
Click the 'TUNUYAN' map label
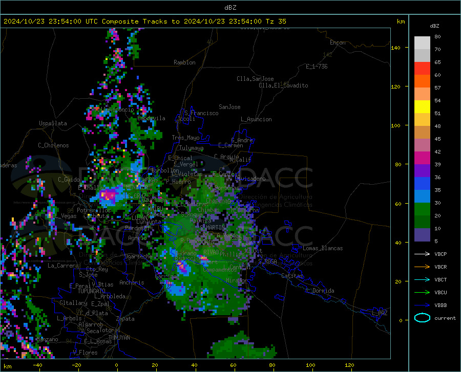click(119, 338)
